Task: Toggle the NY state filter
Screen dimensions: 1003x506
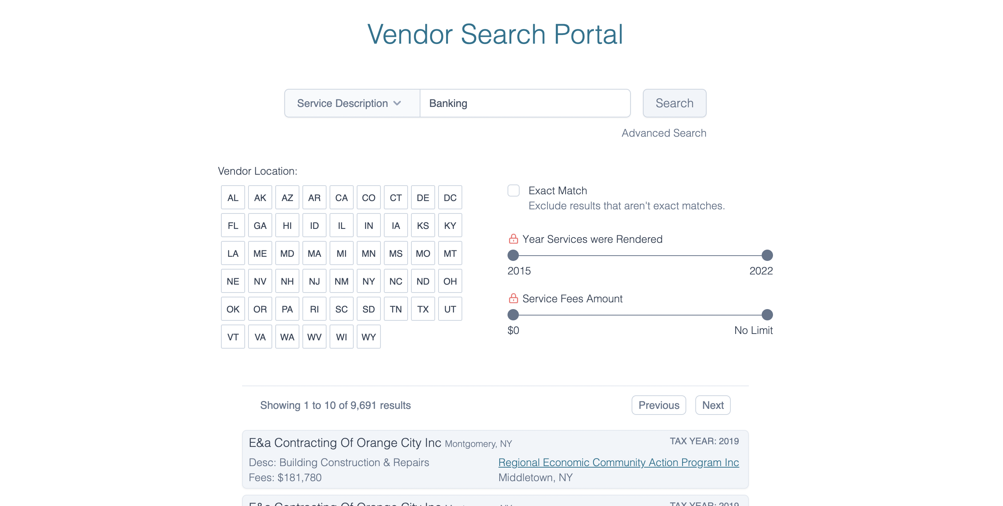Action: 368,281
